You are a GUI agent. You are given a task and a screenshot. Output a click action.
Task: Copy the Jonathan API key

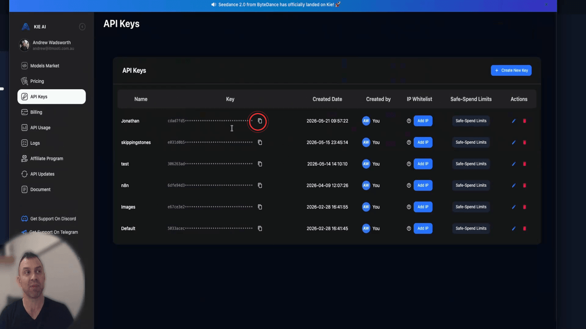click(260, 121)
